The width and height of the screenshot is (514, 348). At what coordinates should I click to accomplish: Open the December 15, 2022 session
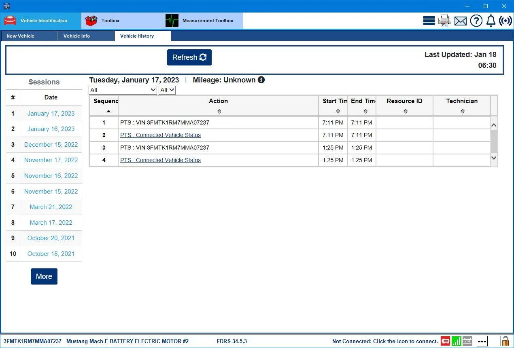[x=51, y=145]
